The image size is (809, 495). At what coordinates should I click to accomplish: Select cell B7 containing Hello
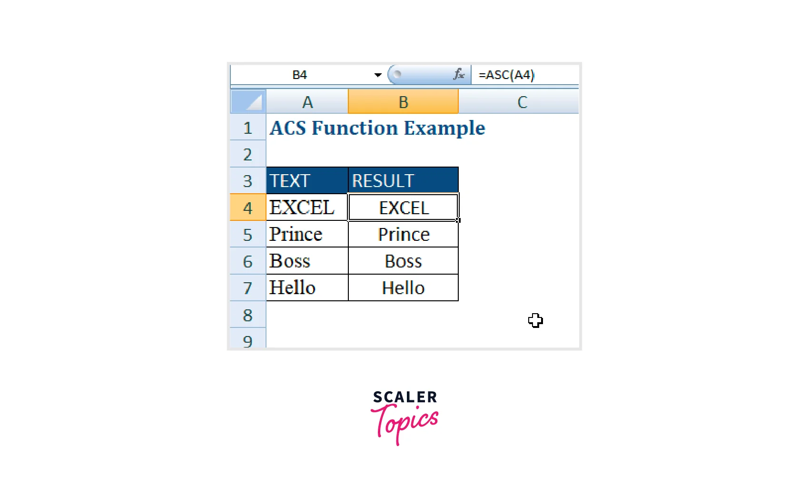click(x=403, y=287)
